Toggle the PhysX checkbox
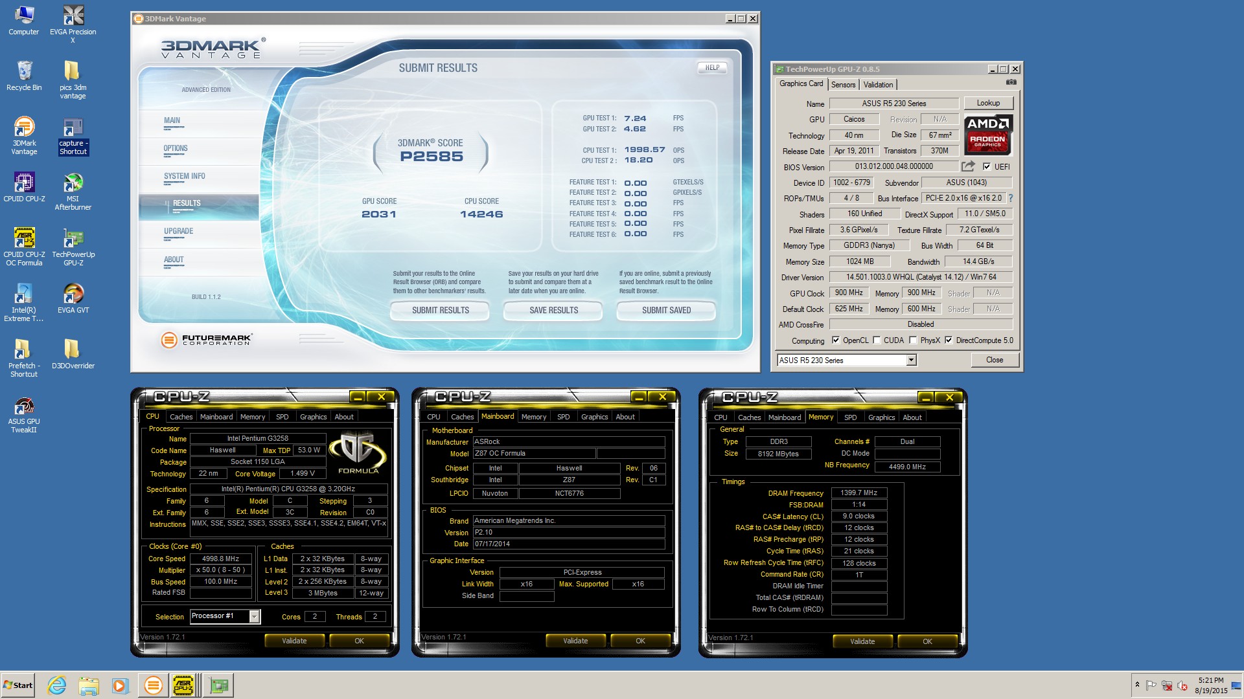Viewport: 1244px width, 699px height. [x=913, y=340]
